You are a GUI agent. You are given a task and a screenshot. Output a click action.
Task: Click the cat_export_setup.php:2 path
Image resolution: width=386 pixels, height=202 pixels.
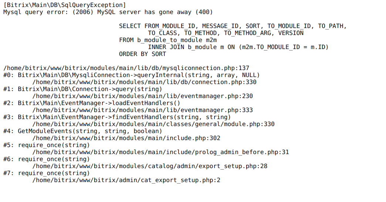coord(126,180)
